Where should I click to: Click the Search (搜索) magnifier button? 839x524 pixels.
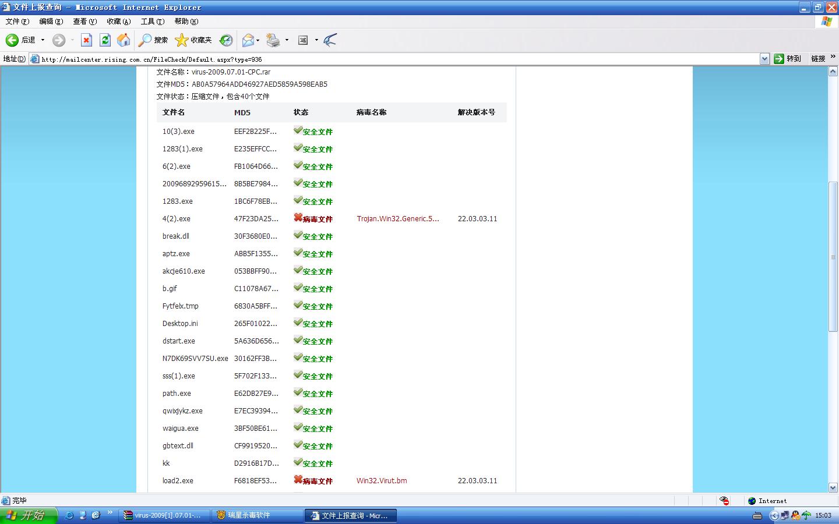(x=153, y=40)
